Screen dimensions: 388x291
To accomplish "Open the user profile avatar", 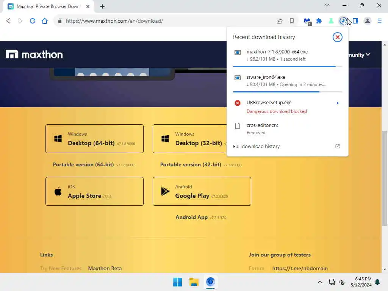I will pyautogui.click(x=368, y=21).
